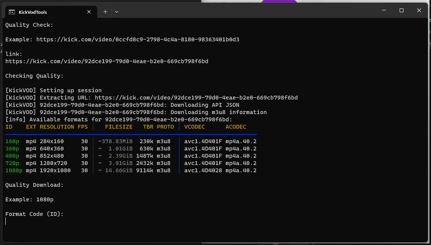Screen dimensions: 431x245
Task: Maximize the terminal window
Action: (402, 10)
